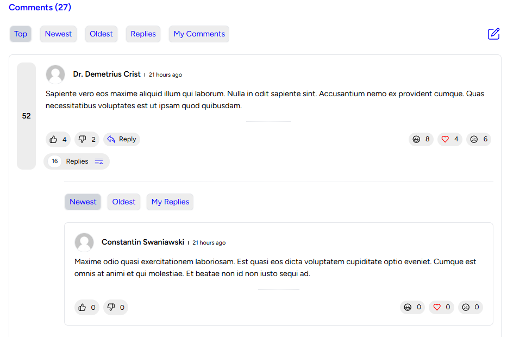Click Dr. Demetrius Crist's avatar

point(55,74)
